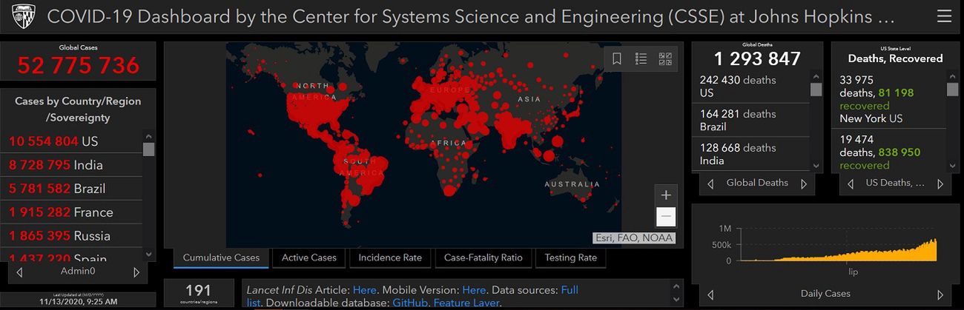Previous arrow beside US Deaths panel

[849, 183]
